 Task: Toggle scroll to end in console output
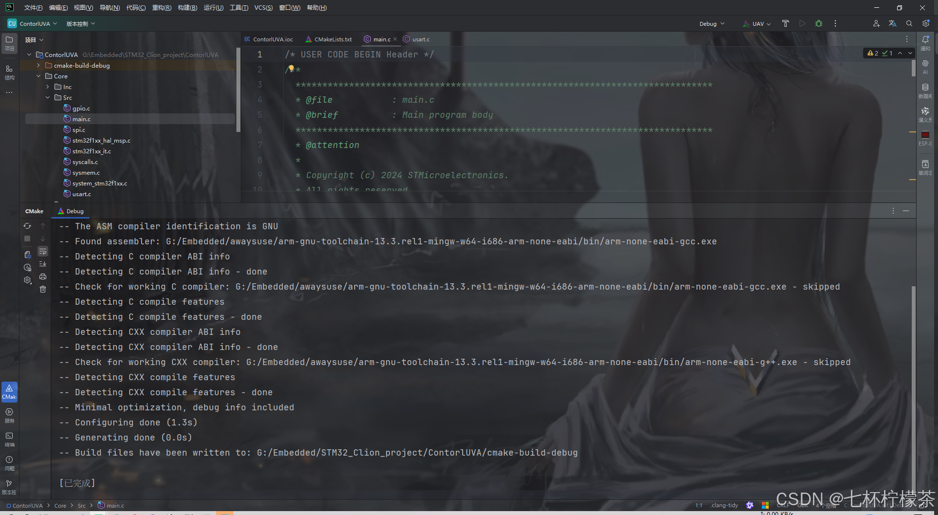[x=43, y=263]
